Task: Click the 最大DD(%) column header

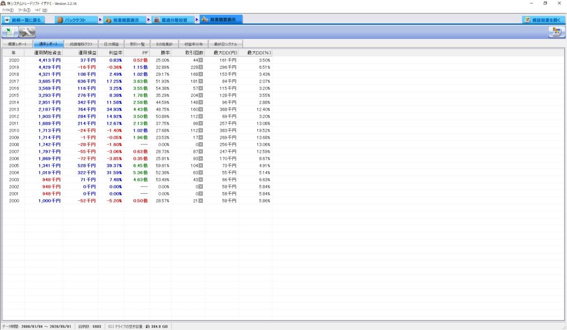Action: pyautogui.click(x=255, y=53)
